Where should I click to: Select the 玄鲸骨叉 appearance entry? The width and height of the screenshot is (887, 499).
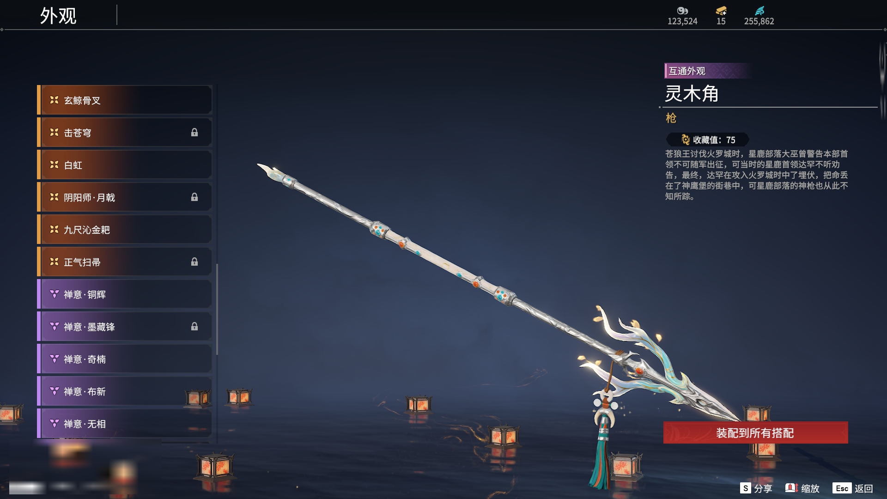[125, 100]
